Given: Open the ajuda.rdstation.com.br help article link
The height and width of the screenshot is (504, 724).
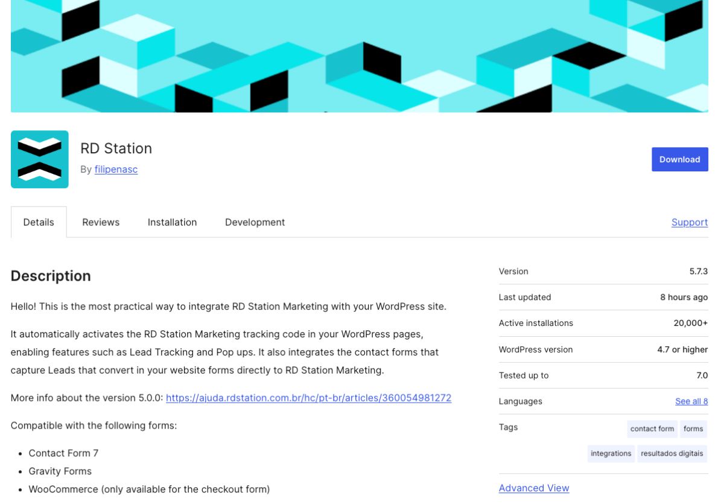Looking at the screenshot, I should pos(308,398).
